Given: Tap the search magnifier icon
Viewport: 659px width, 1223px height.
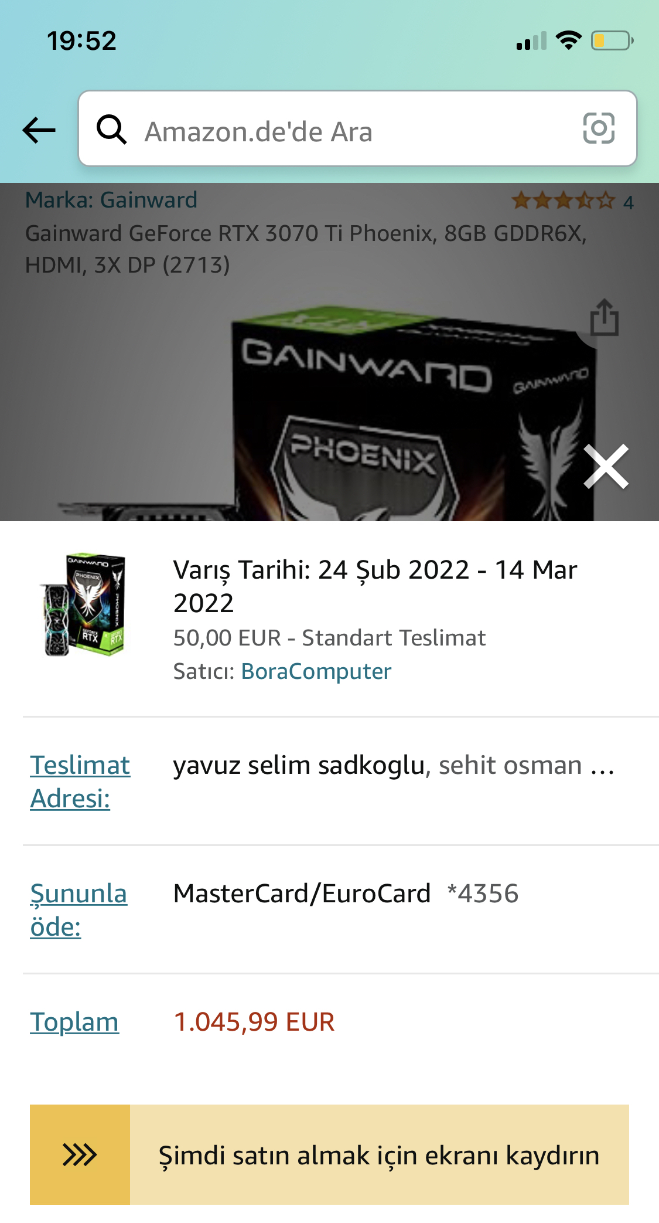Looking at the screenshot, I should coord(111,129).
